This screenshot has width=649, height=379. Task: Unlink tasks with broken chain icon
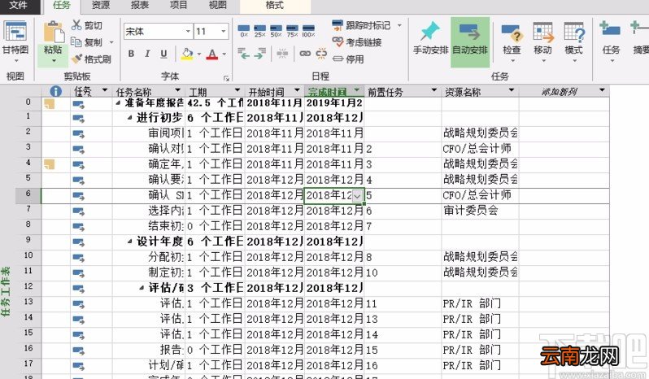point(321,54)
